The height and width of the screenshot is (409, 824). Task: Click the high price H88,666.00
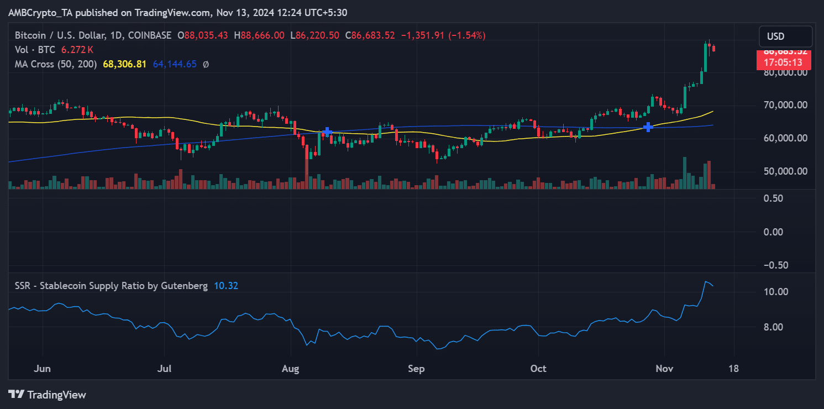click(x=260, y=35)
